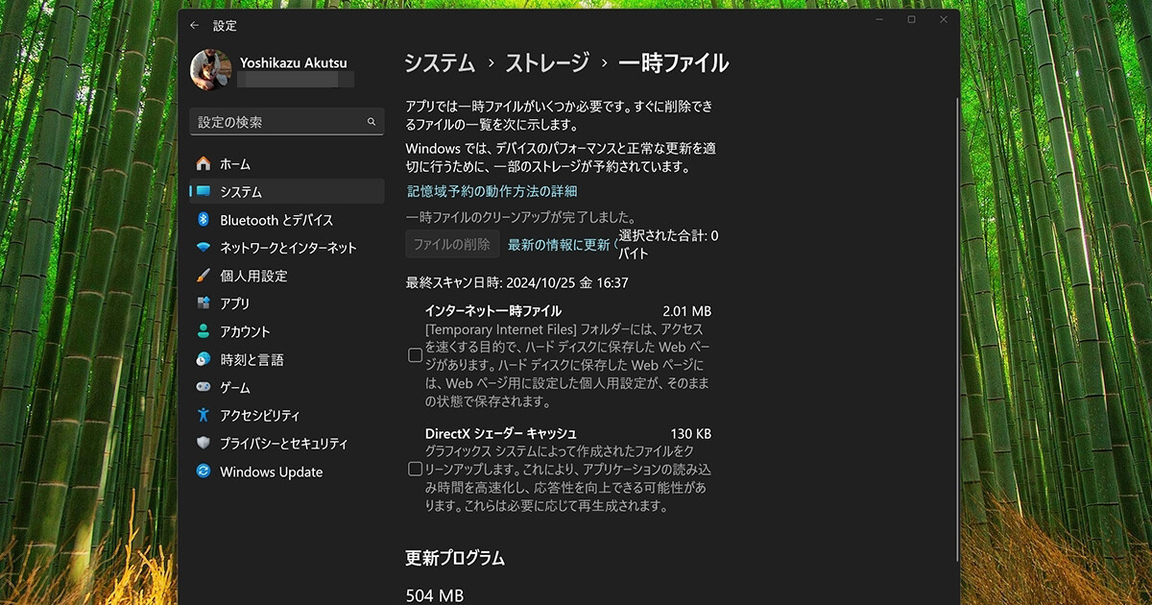This screenshot has width=1152, height=605.
Task: Open the Yoshikazu Akutsu profile picture
Action: 209,69
